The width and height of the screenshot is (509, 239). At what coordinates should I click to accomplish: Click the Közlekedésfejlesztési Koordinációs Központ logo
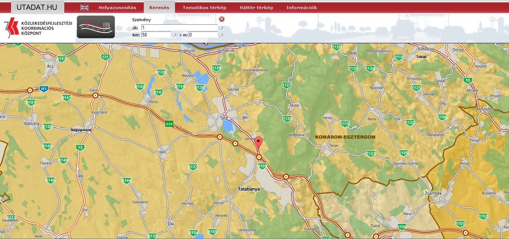38,28
